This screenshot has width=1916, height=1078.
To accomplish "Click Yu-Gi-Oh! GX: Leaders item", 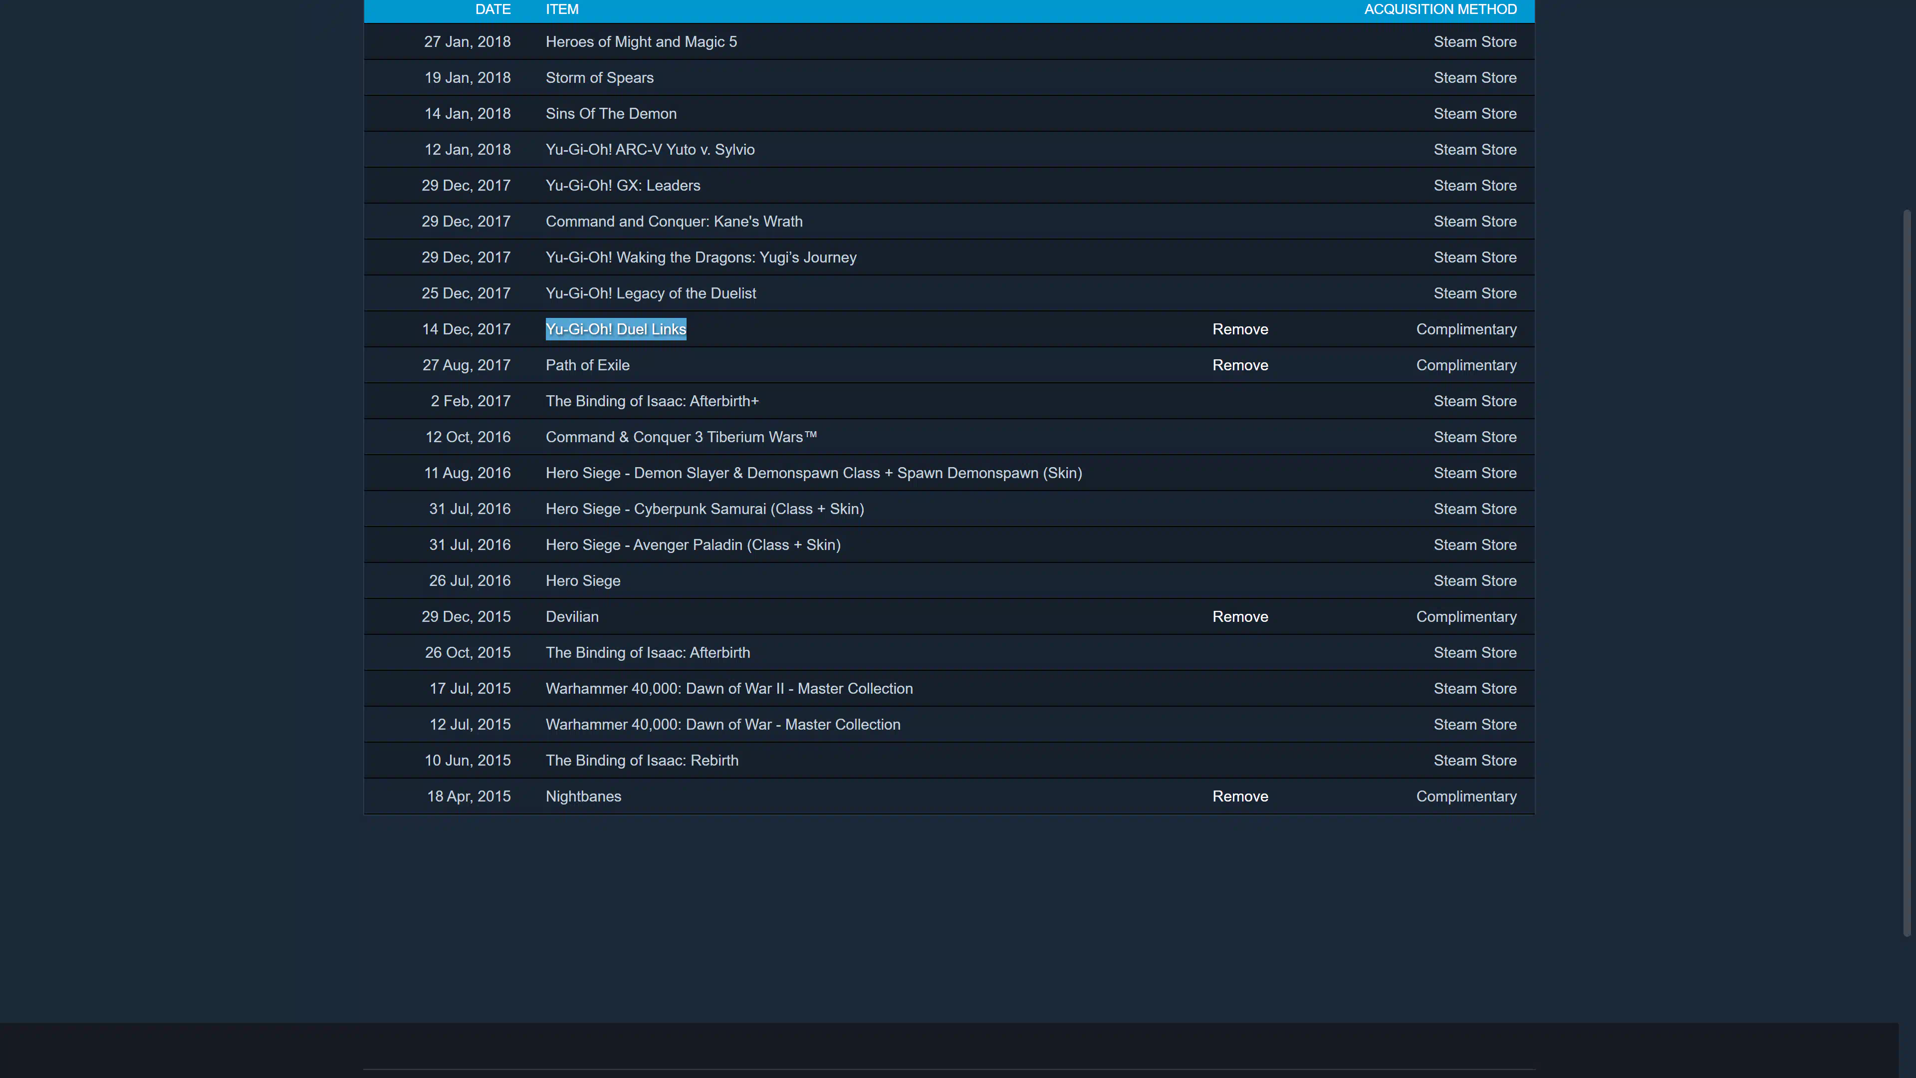I will click(x=623, y=186).
